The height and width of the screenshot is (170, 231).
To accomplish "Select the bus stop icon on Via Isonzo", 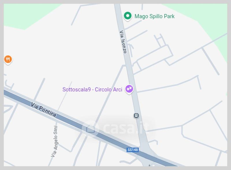I will coord(136,116).
